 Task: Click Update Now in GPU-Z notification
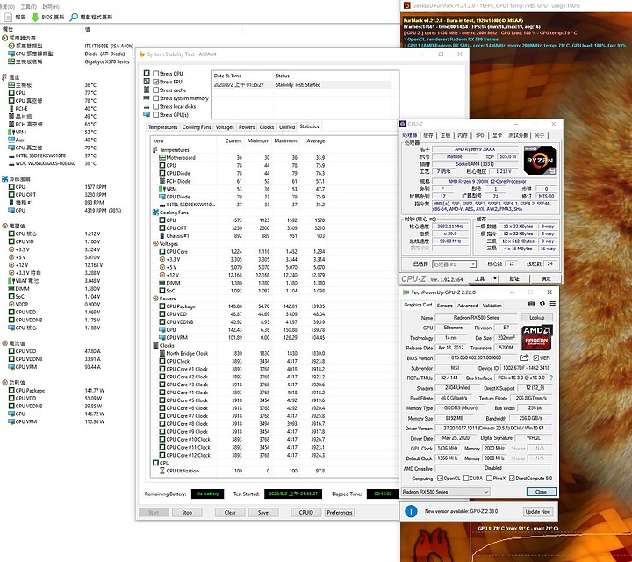(537, 512)
